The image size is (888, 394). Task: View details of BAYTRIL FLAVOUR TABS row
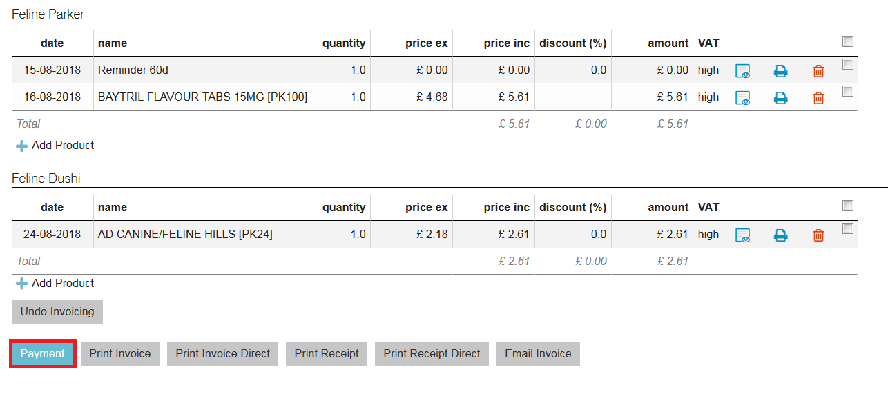click(742, 98)
